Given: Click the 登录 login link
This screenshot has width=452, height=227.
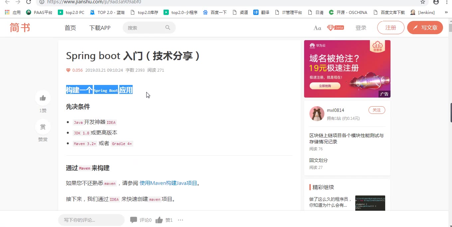Looking at the screenshot, I should tap(361, 28).
